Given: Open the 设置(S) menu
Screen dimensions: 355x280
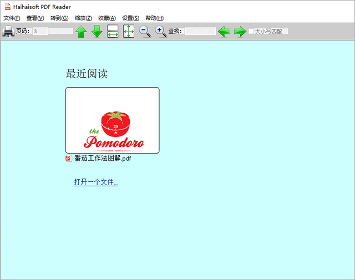Looking at the screenshot, I should pyautogui.click(x=131, y=18).
